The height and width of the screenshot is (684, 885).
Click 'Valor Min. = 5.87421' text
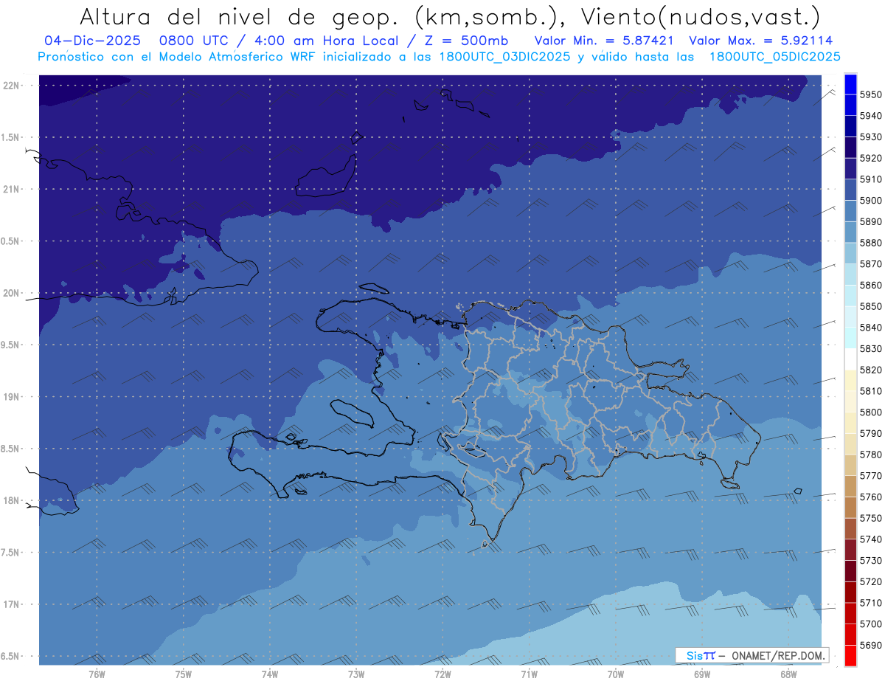click(x=603, y=41)
